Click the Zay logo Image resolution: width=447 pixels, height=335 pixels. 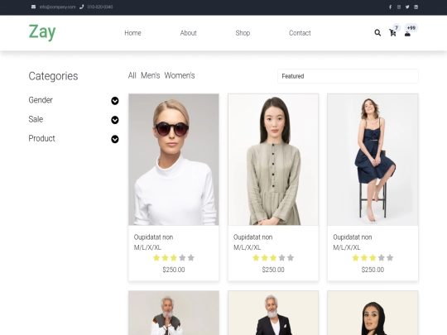(42, 32)
